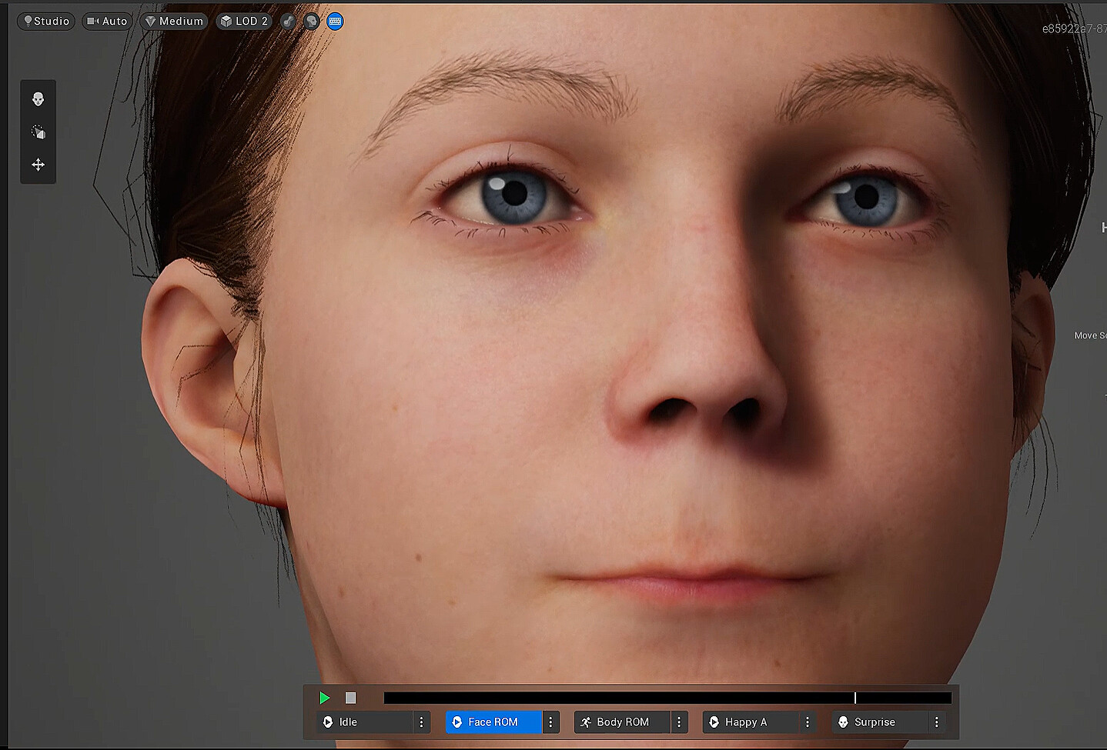Screen dimensions: 1107x750
Task: Open options menu next to Face ROM
Action: click(550, 722)
